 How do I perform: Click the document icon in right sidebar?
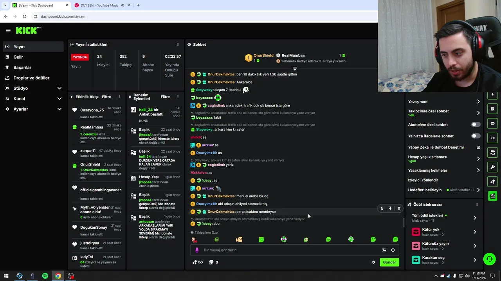[x=492, y=109]
